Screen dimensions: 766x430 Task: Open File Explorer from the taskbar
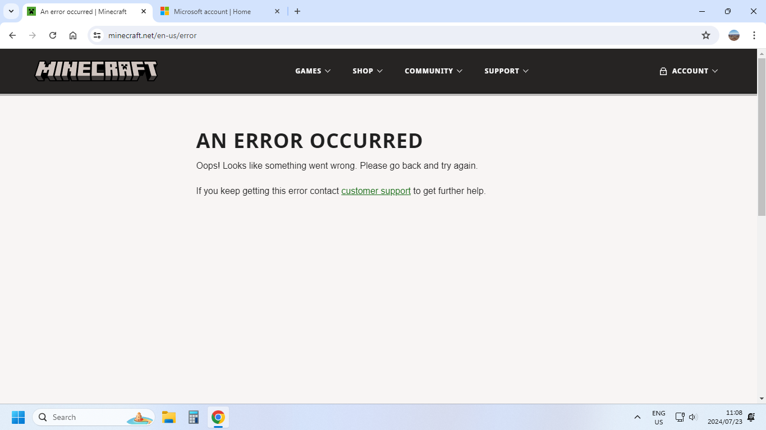coord(169,417)
